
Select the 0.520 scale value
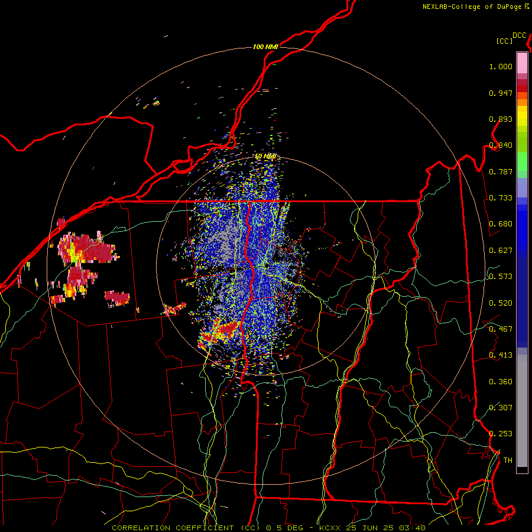tap(501, 303)
